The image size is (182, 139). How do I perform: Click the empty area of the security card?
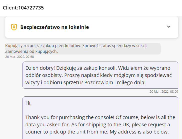(x=128, y=27)
